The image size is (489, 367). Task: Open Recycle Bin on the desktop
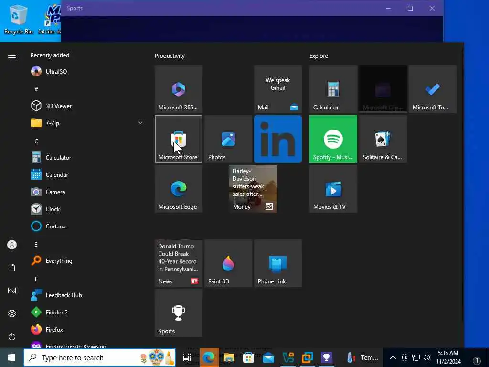19,20
